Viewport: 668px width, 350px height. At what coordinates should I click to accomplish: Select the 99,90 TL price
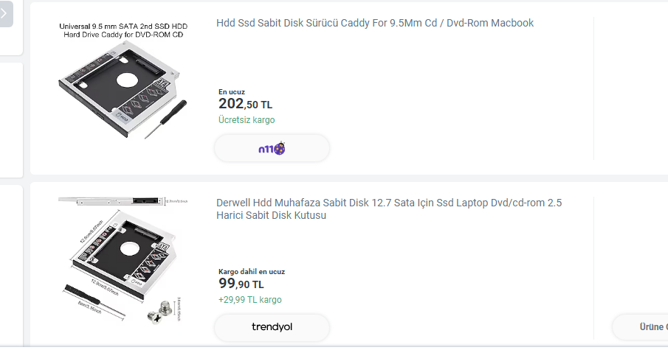pyautogui.click(x=241, y=284)
